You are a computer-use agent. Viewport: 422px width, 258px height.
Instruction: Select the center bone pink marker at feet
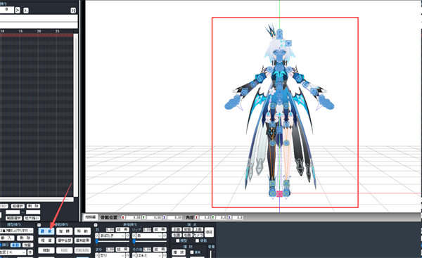click(x=279, y=194)
